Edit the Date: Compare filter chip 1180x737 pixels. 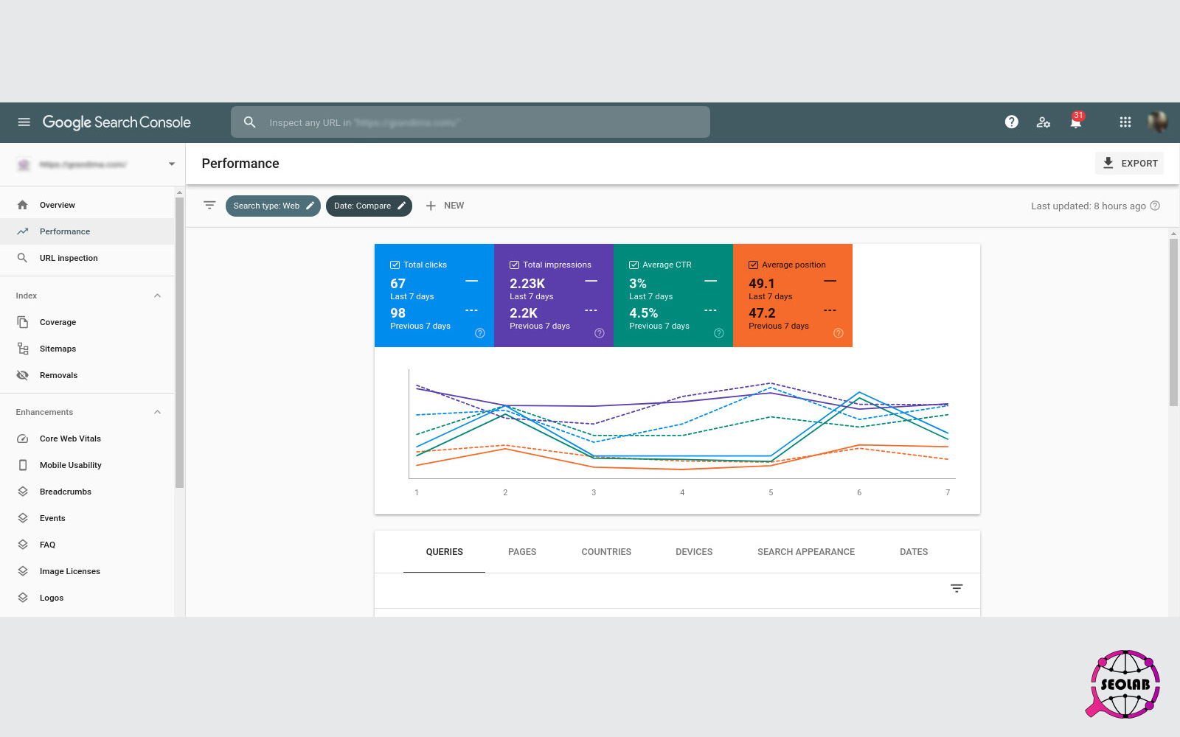369,206
